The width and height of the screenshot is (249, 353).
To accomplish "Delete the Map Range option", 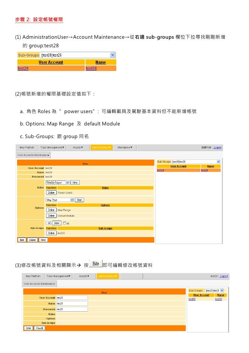I will (x=51, y=210).
